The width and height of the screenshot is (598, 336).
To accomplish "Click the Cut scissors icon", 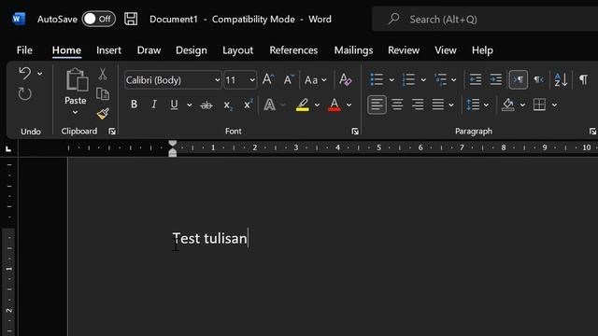I will pyautogui.click(x=103, y=74).
